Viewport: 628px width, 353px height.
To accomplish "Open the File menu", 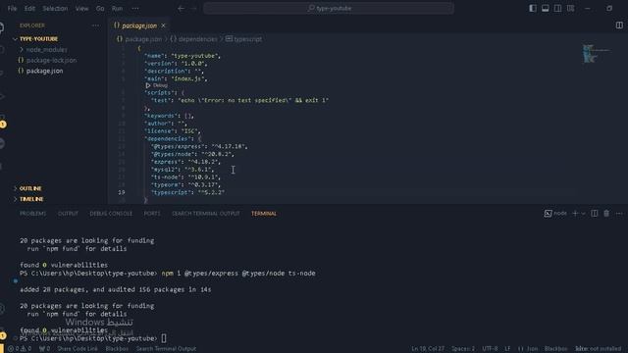I will (x=13, y=9).
